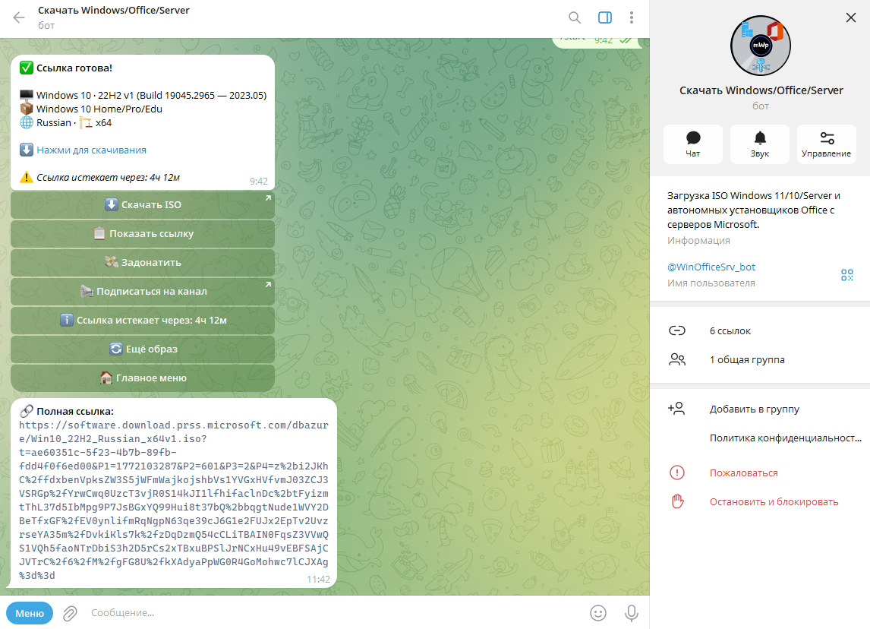Screen dimensions: 870x629
Task: Open the full microsoft.com ISO download URL
Action: [x=174, y=500]
